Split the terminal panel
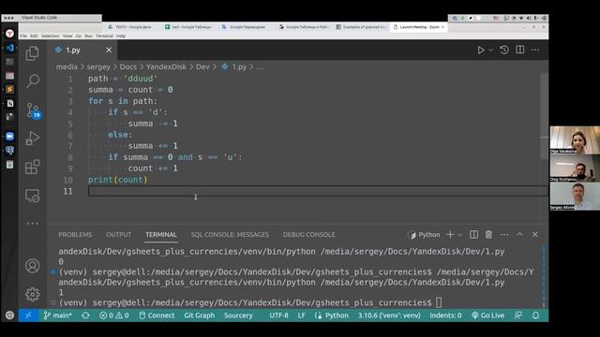Image resolution: width=600 pixels, height=337 pixels. pyautogui.click(x=473, y=235)
